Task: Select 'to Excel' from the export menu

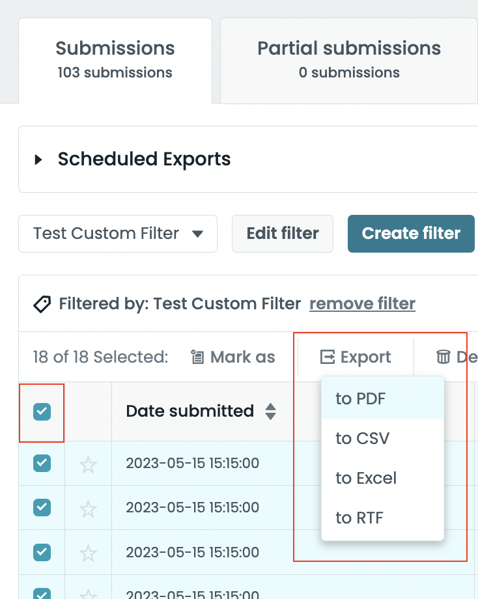Action: [x=365, y=478]
